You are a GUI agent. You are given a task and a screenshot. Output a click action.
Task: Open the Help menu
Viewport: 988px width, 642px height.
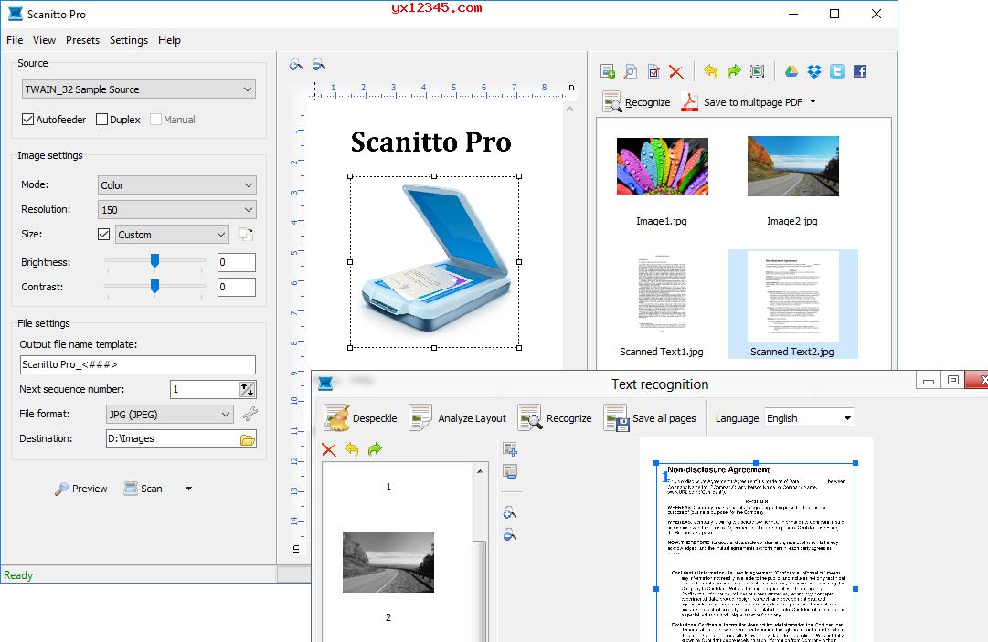169,39
